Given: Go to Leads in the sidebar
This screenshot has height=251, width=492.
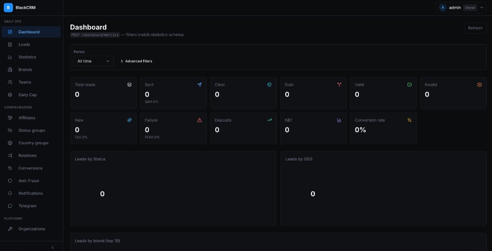Looking at the screenshot, I should pos(31,45).
